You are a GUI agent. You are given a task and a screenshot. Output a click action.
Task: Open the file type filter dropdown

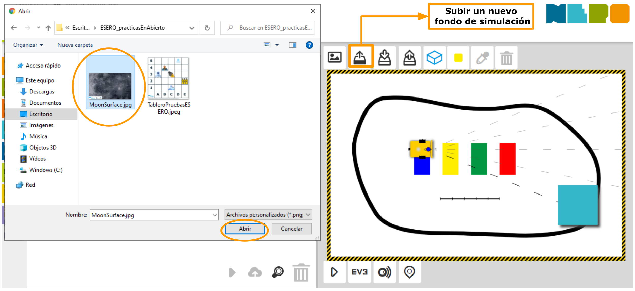308,215
